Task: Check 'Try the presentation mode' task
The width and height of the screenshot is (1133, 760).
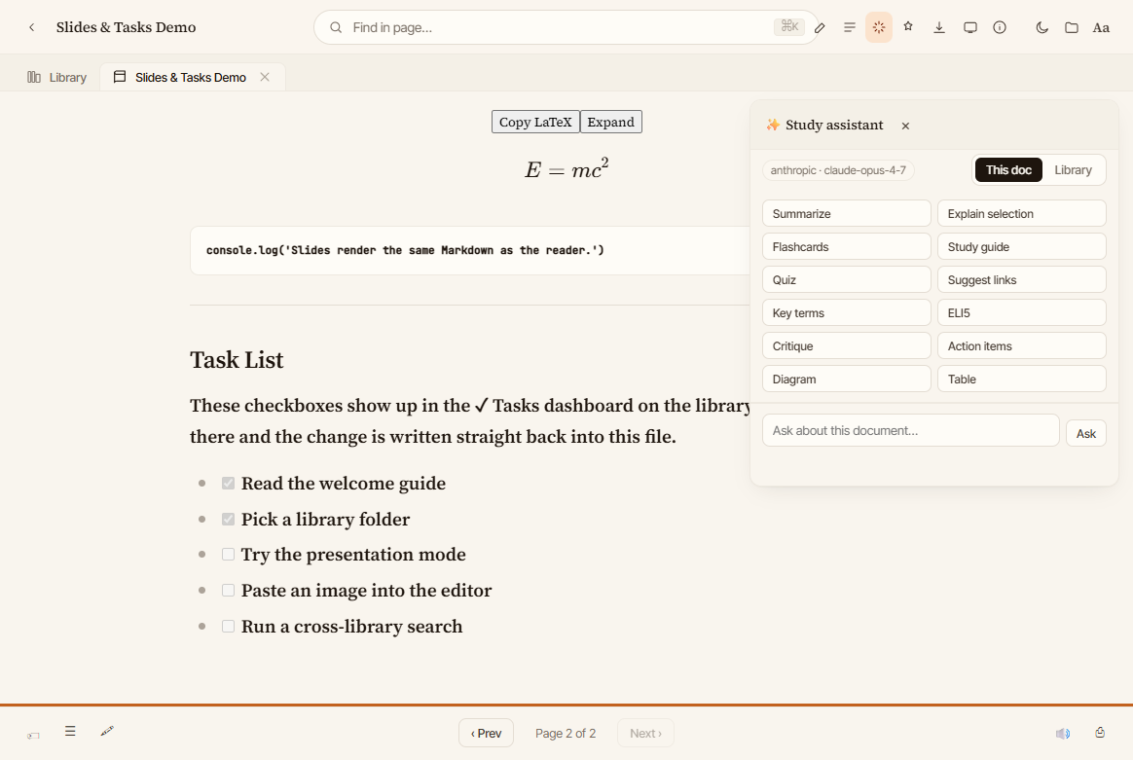Action: click(x=229, y=554)
